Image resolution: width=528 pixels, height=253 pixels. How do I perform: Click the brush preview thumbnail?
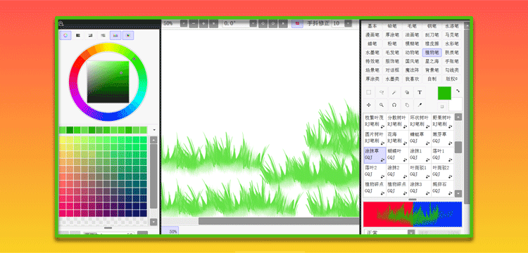point(413,214)
